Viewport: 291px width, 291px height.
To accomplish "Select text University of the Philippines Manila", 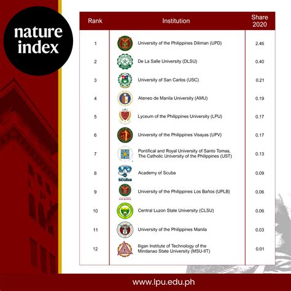I will [172, 230].
